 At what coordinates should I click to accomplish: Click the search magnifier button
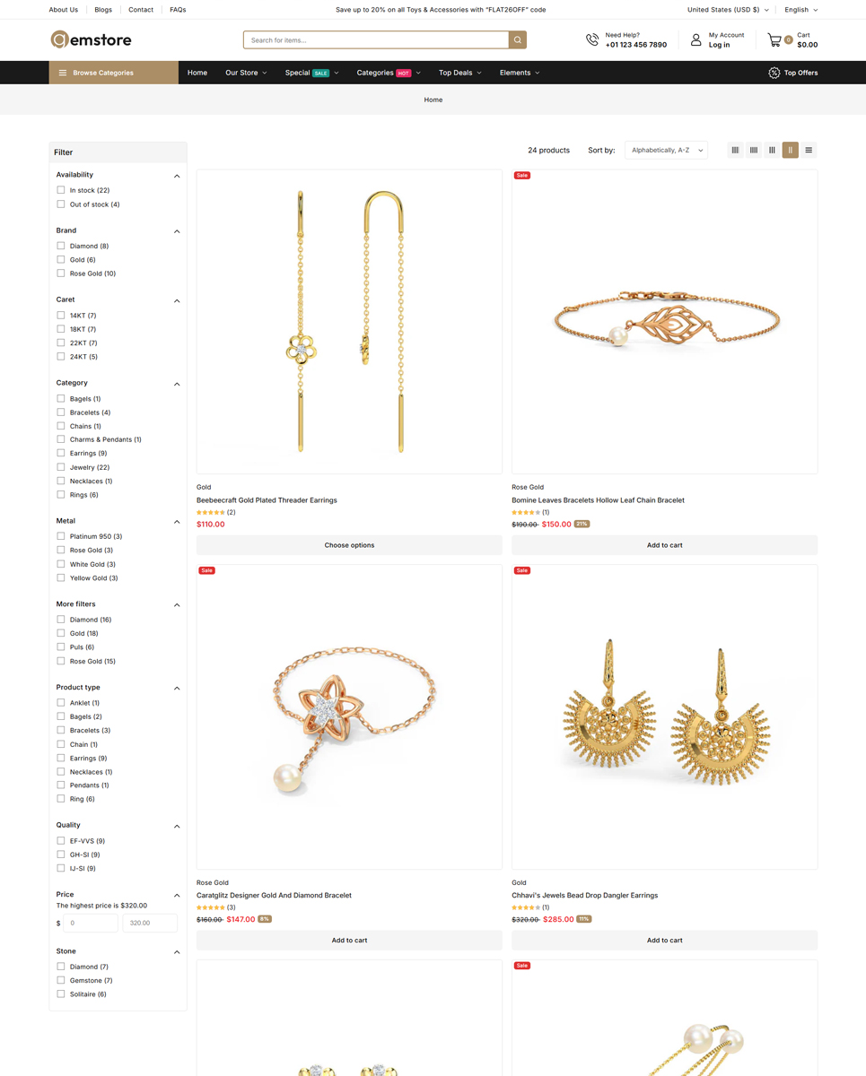[x=518, y=39]
